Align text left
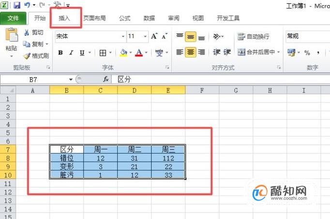Screen dimensions: 330x219 180,52
